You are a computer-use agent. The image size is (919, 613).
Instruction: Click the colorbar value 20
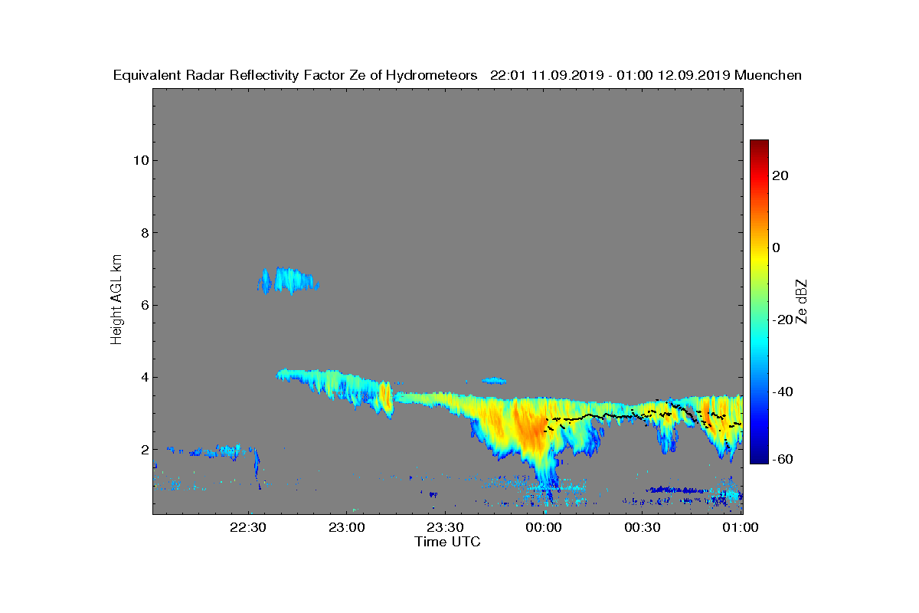pyautogui.click(x=781, y=175)
